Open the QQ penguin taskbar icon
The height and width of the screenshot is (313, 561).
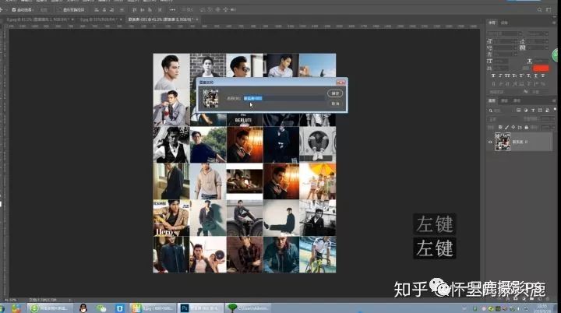tap(83, 308)
